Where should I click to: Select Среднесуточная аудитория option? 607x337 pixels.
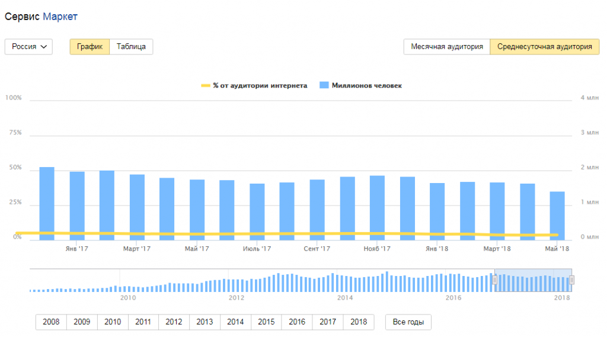[x=544, y=47]
